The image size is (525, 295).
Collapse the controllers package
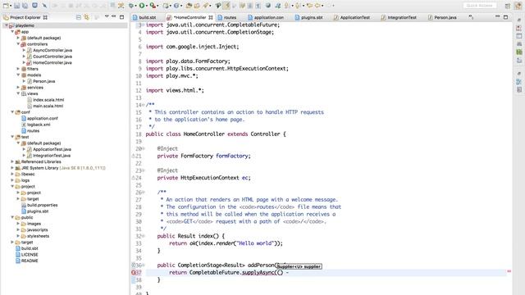tap(18, 44)
